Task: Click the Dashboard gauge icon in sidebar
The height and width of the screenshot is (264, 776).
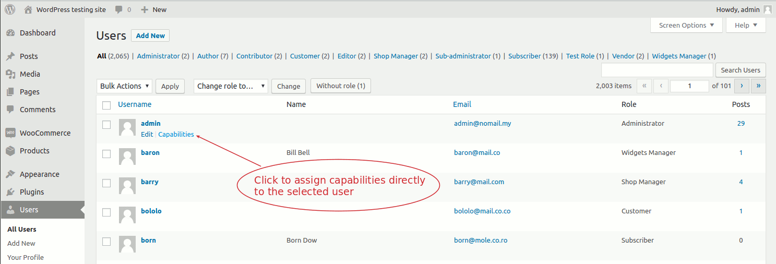Action: 10,33
